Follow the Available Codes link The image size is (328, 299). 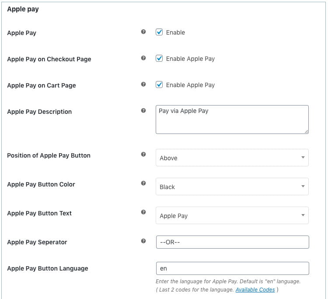255,289
